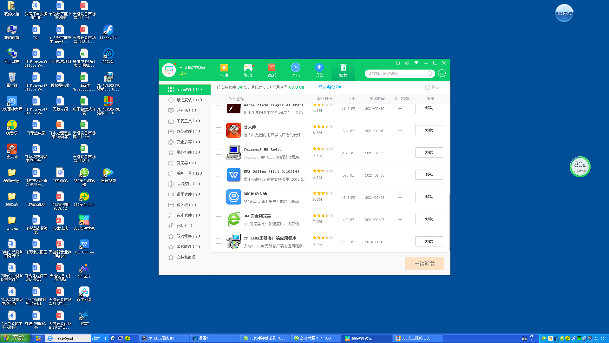Click the 360安全浏览器 app icon
Viewport: 609px width, 343px height.
(232, 219)
